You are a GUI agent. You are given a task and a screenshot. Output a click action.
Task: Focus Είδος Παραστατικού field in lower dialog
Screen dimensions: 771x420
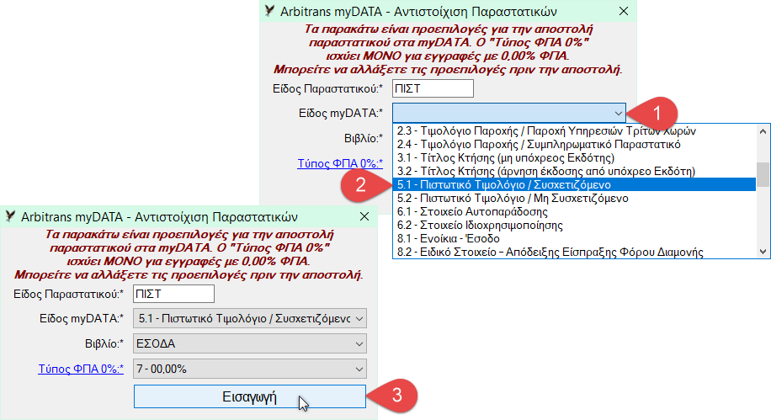tap(173, 294)
